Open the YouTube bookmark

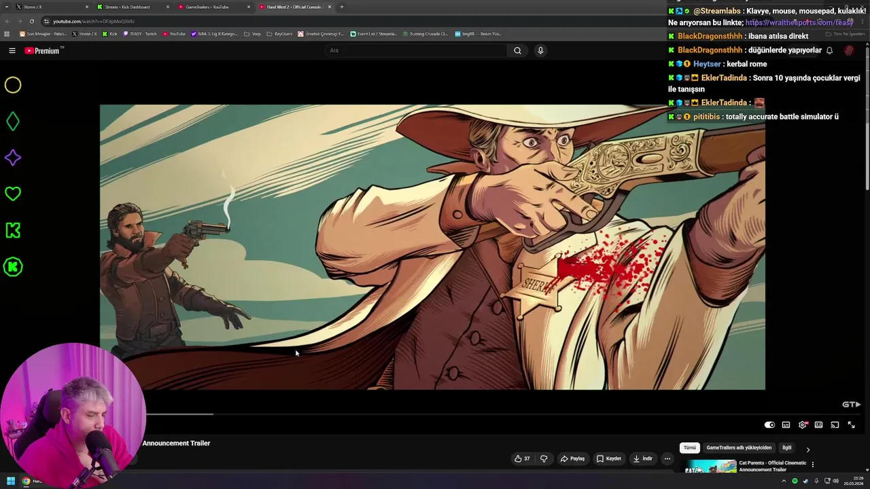pos(173,33)
